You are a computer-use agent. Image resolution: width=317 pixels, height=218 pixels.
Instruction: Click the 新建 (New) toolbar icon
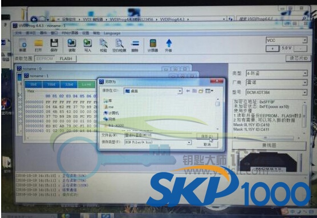23,45
